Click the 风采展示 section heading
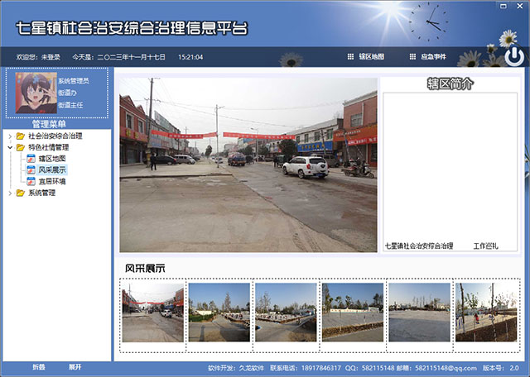Screen dimensions: 530x377 point(145,269)
